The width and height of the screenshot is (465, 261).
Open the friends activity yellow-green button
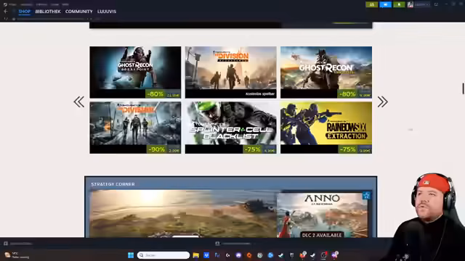click(x=371, y=4)
